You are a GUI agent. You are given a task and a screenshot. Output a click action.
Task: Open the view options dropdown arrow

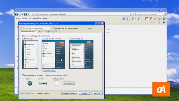tap(155, 22)
